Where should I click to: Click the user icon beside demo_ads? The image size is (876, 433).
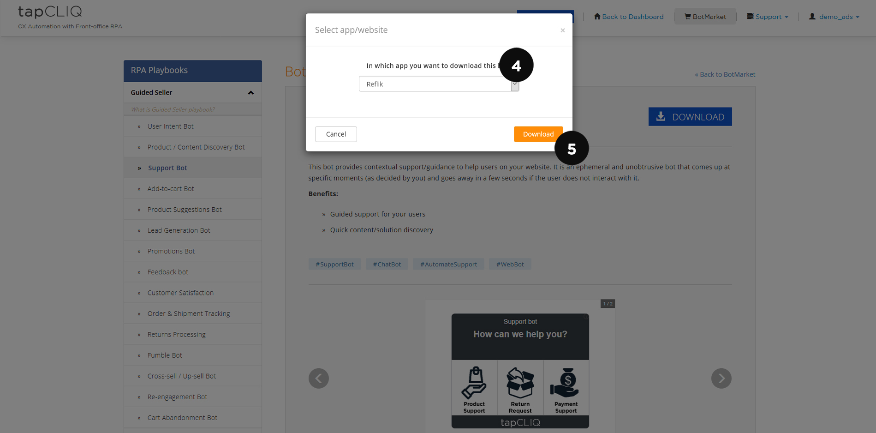tap(812, 16)
